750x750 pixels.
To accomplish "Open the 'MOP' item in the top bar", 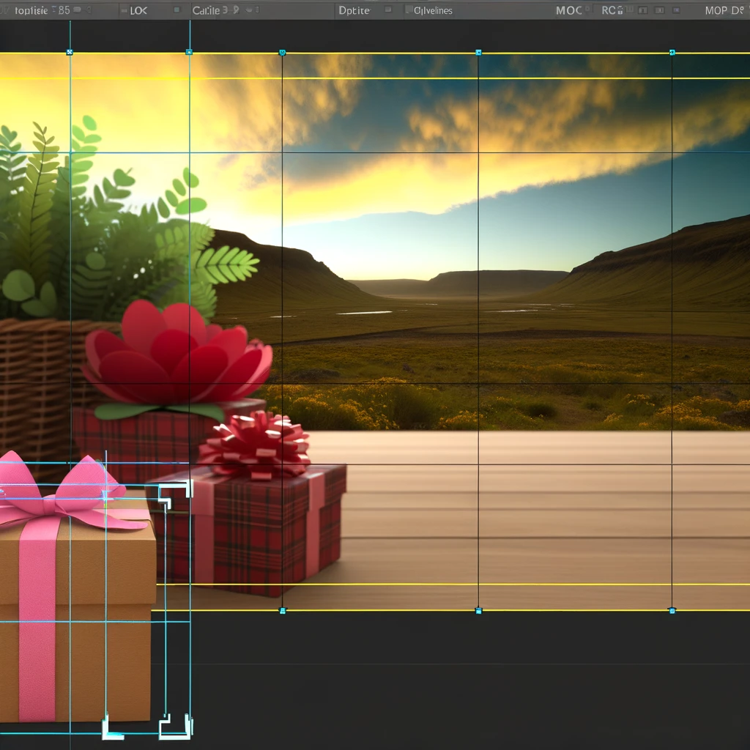I will pyautogui.click(x=716, y=10).
